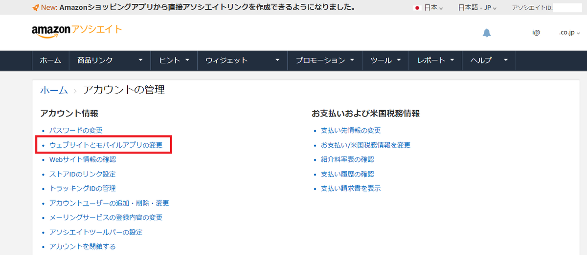Click the New: Amazonショッピングアプリ announcement text
This screenshot has width=587, height=255.
pos(198,8)
